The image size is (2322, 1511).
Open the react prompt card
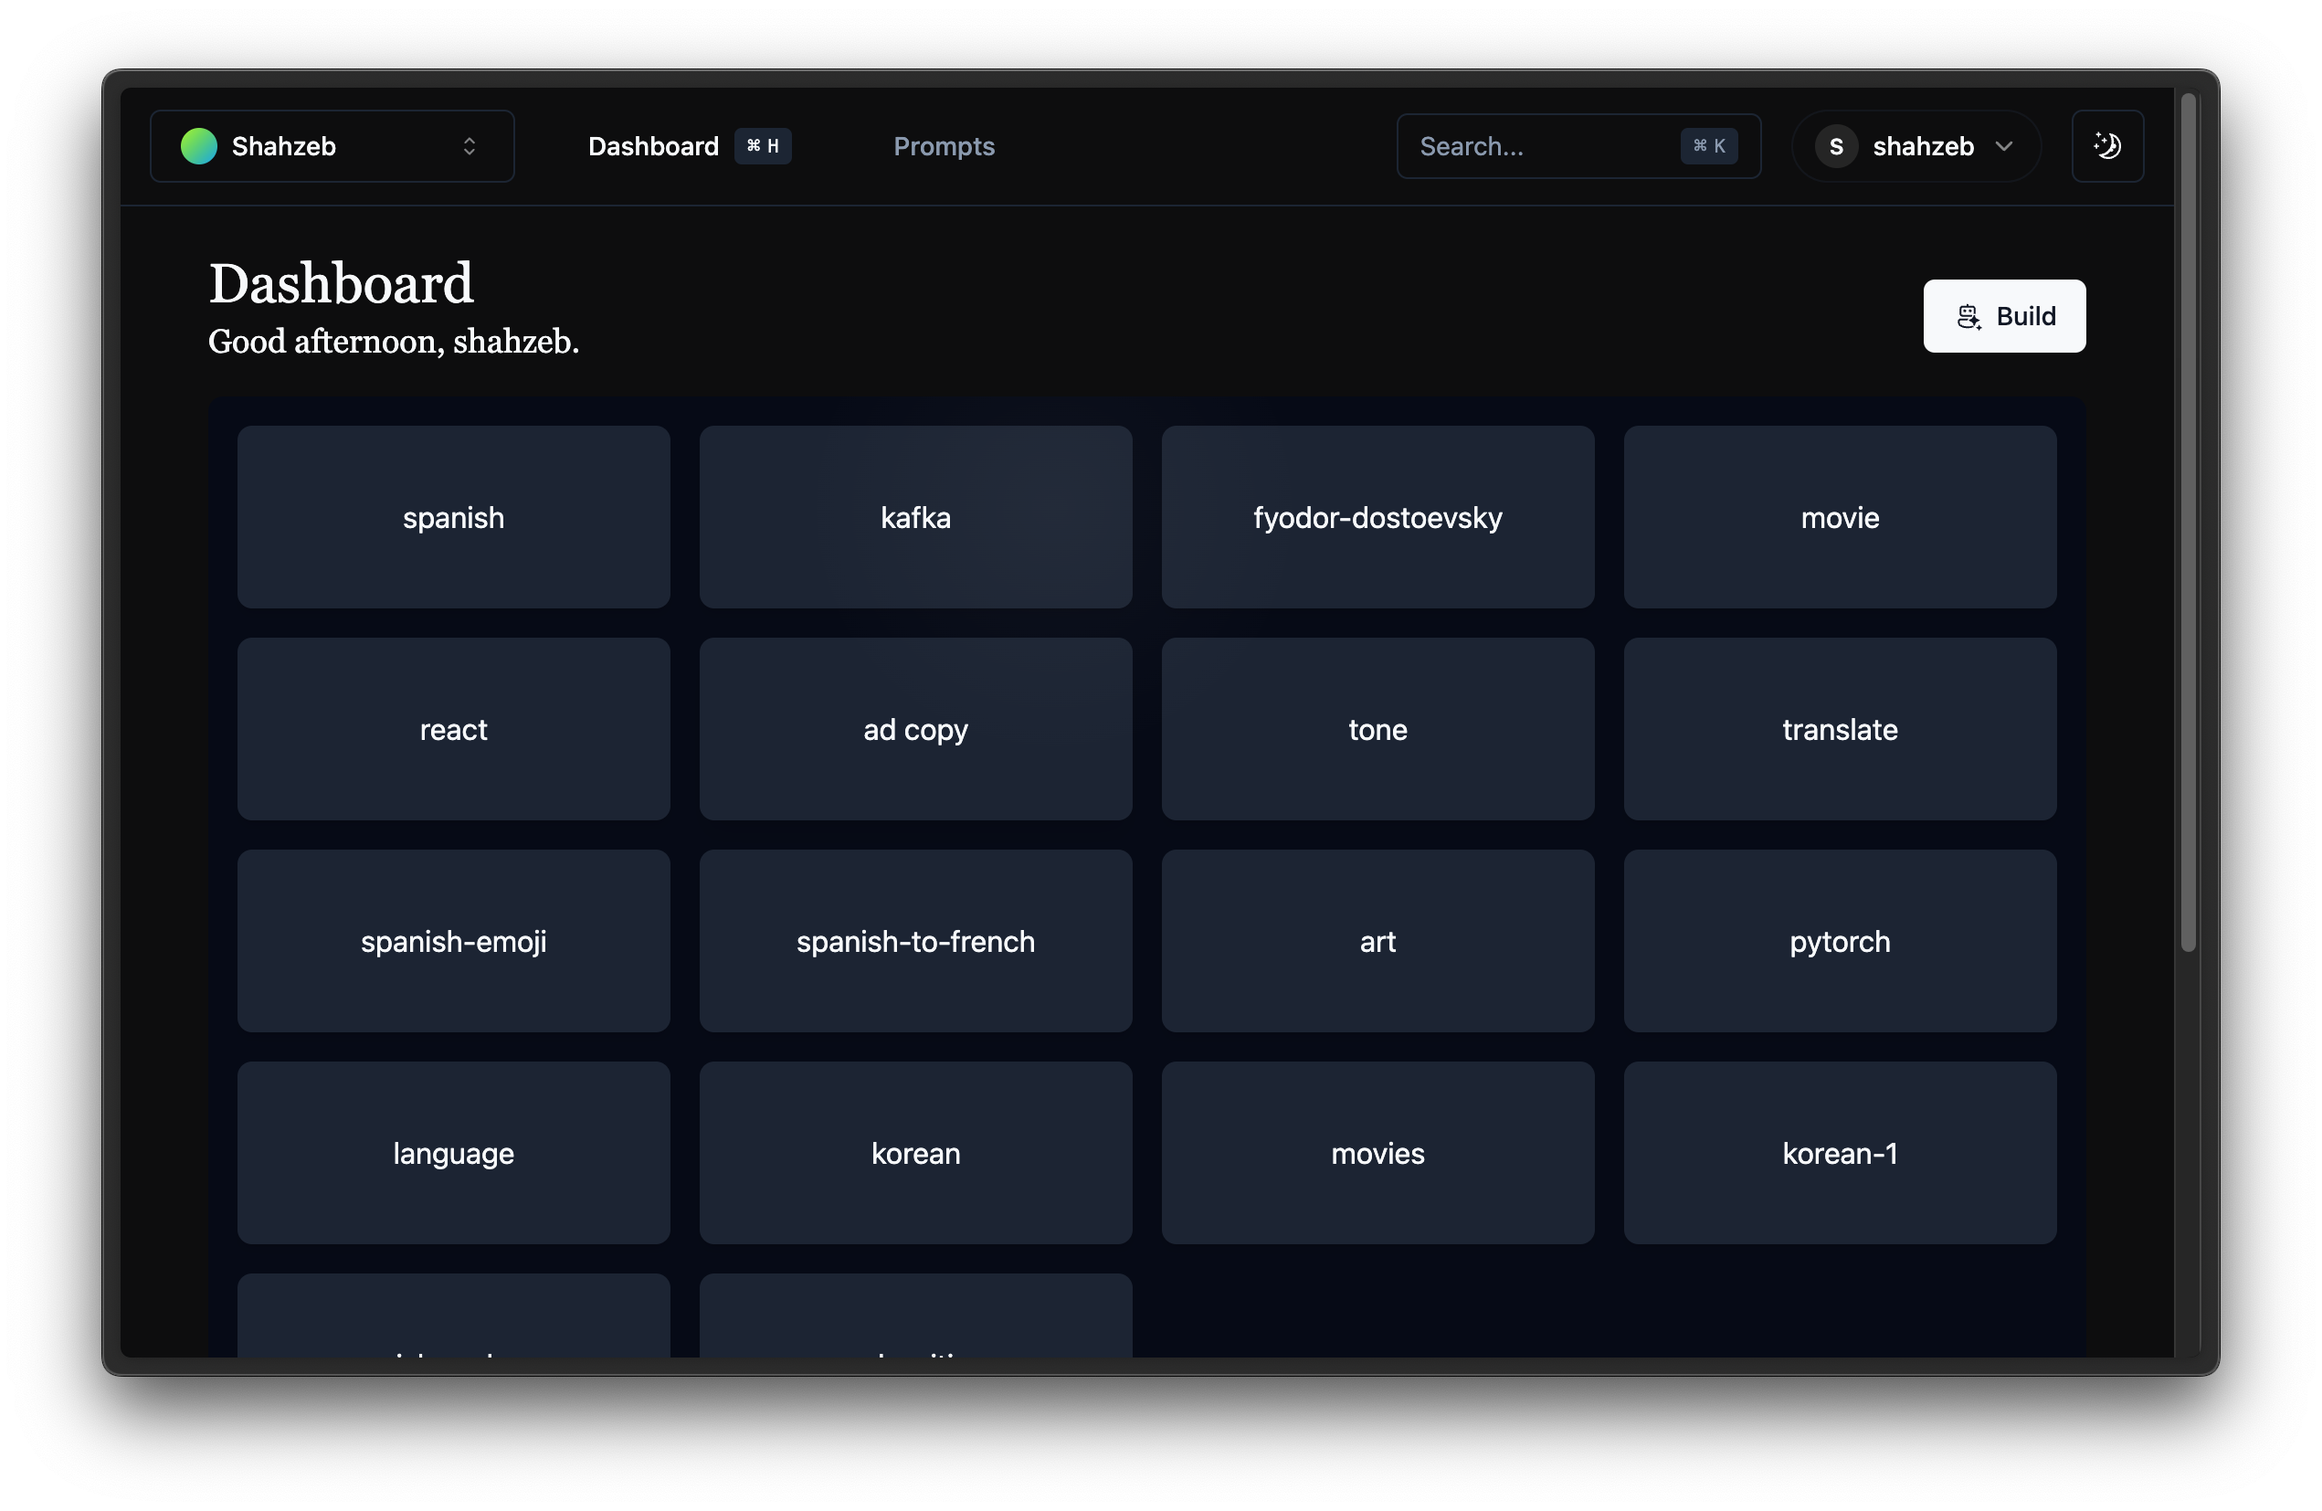(x=454, y=729)
